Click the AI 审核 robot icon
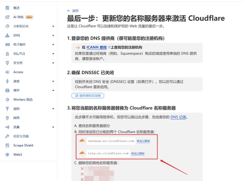Screen dimensions: 245x181 click(x=7, y=17)
